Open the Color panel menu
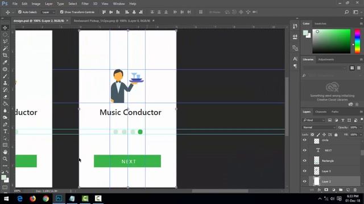The height and width of the screenshot is (204, 364). (x=361, y=24)
